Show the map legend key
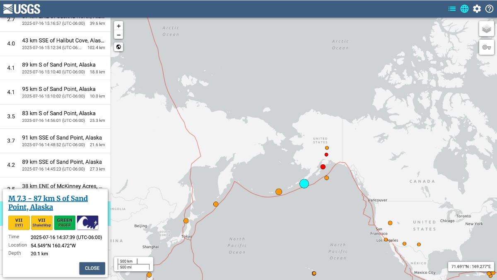 pos(486,47)
